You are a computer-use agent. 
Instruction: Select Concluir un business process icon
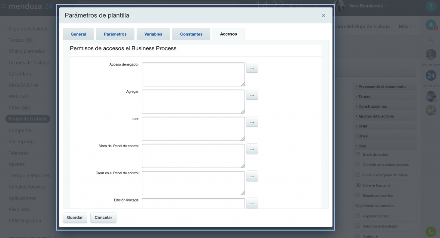click(358, 164)
